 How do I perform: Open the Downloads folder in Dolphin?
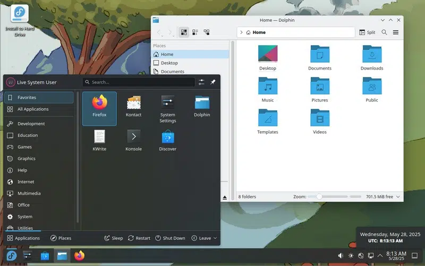click(372, 57)
